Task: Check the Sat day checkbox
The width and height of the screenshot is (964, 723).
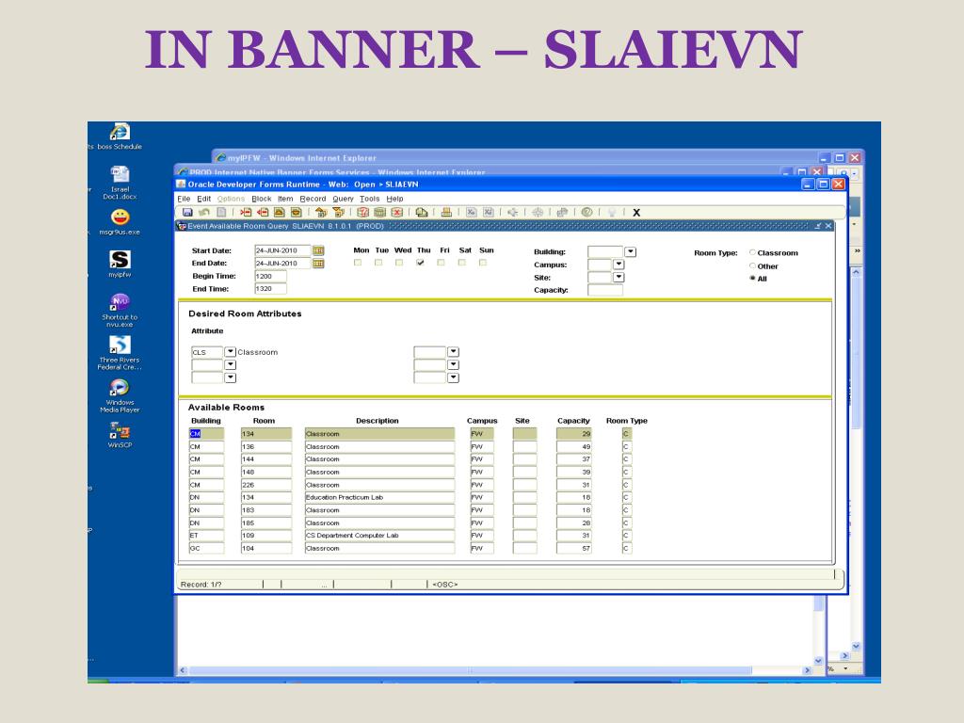Action: [x=461, y=263]
